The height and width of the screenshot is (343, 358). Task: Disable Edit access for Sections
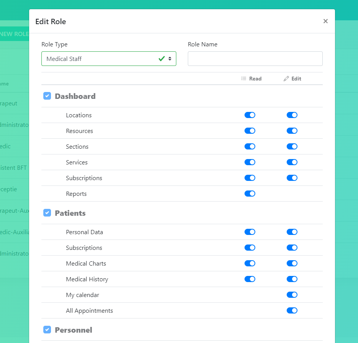tap(292, 146)
